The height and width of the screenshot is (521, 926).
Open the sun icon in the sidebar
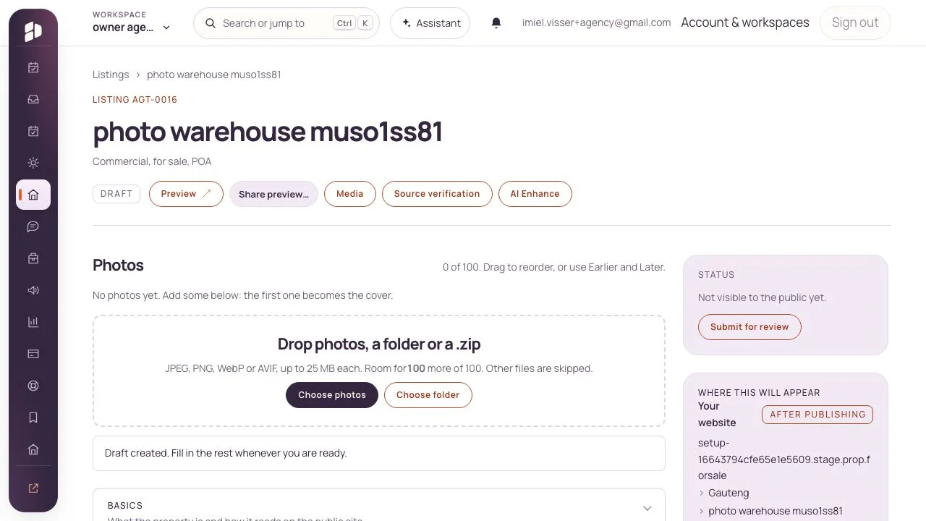tap(33, 163)
